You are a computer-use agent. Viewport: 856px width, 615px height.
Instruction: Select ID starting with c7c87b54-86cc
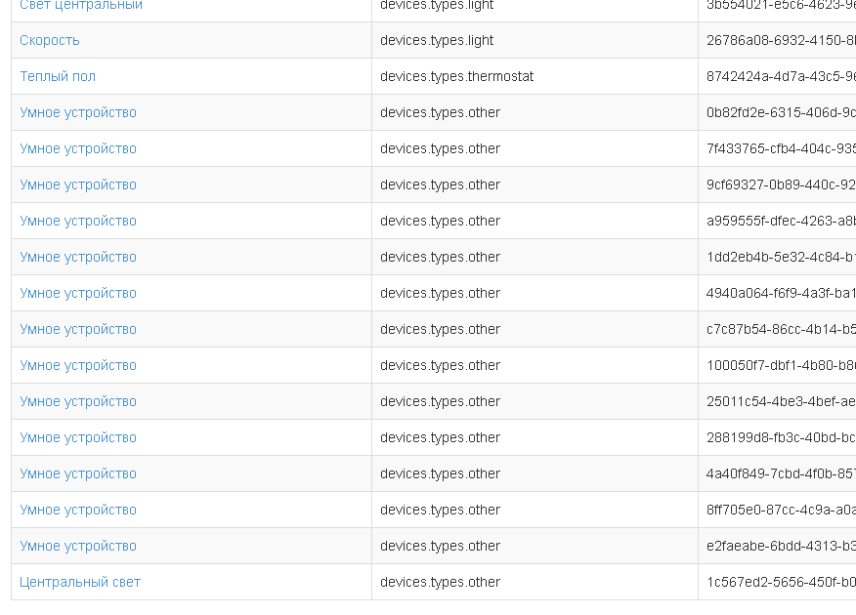tap(781, 329)
